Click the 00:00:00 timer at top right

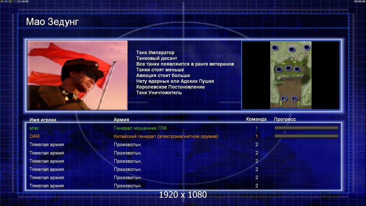(359, 1)
